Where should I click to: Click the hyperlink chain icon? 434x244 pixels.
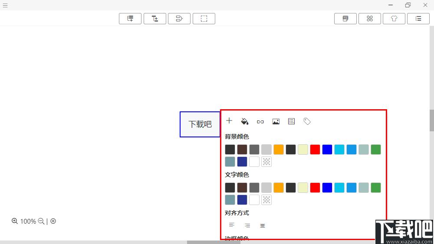tap(260, 122)
